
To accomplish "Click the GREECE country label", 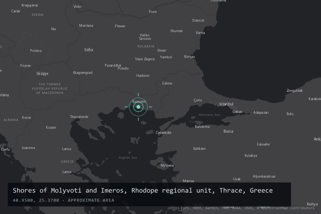I will point(67,162).
